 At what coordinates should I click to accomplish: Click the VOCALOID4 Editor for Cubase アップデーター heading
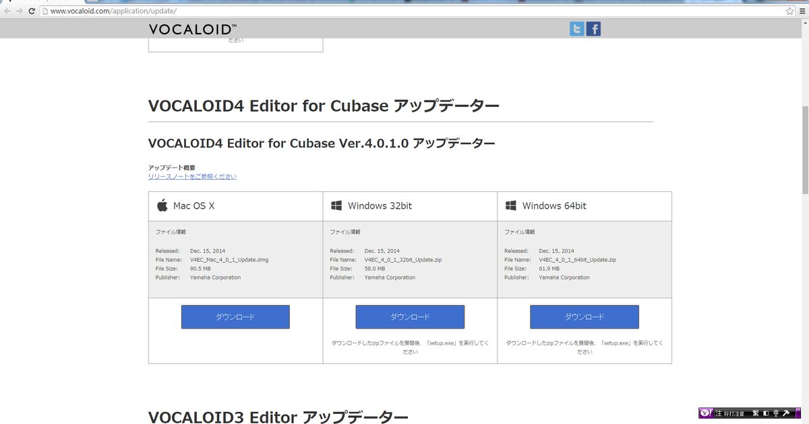[x=324, y=106]
